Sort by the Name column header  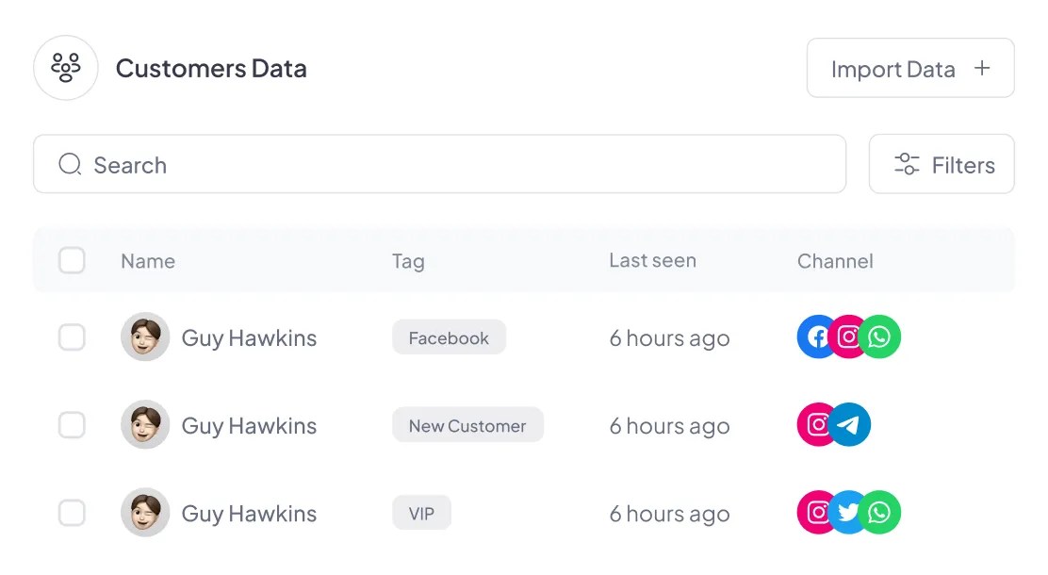148,261
